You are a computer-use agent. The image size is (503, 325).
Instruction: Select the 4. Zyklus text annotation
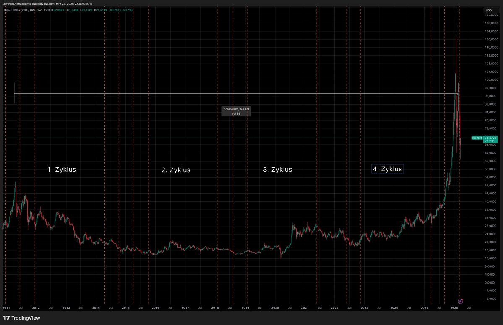pos(387,169)
